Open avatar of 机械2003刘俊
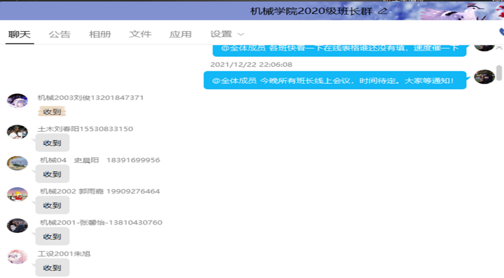The image size is (504, 278). pos(17,101)
